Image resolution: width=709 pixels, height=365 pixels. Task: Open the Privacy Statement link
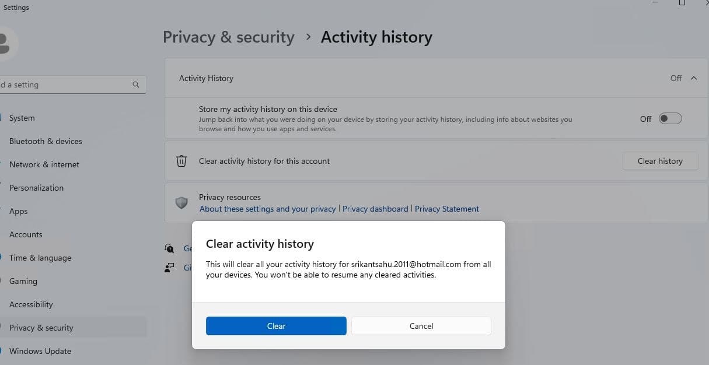click(x=447, y=209)
